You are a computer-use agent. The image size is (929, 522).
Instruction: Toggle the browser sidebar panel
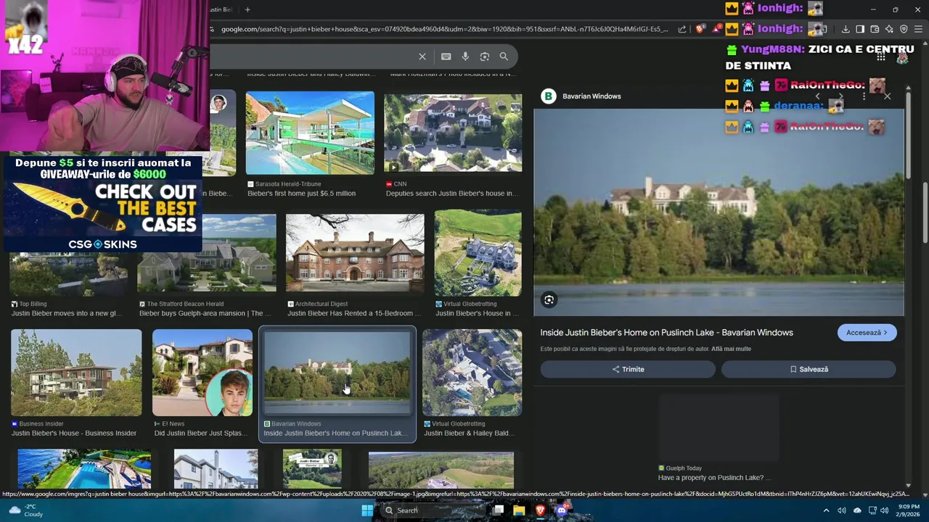tap(860, 29)
